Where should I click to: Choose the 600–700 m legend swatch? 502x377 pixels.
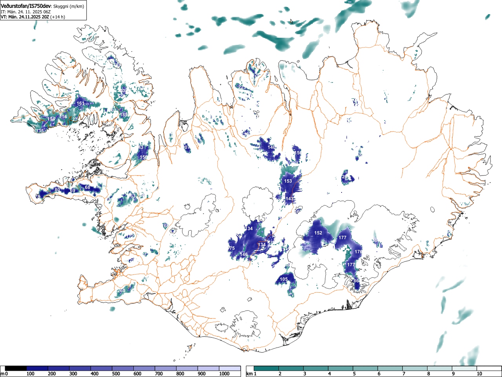144,368
